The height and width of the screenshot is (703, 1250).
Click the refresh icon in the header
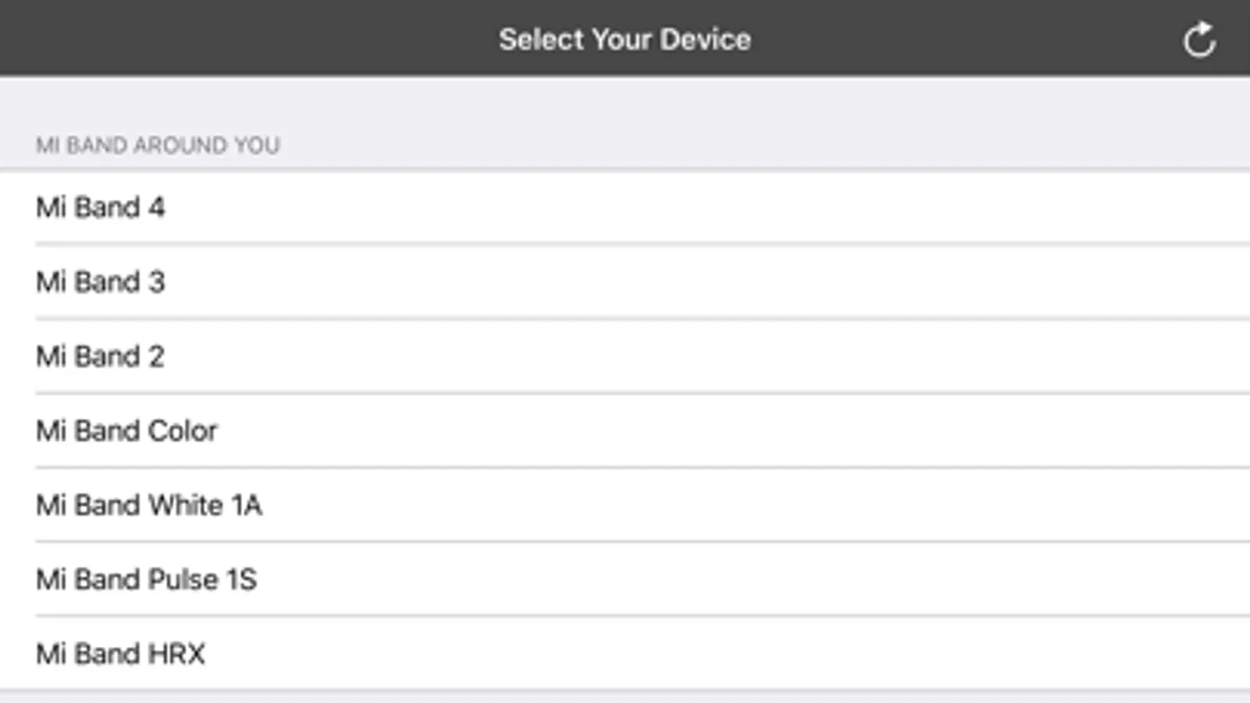[1198, 40]
